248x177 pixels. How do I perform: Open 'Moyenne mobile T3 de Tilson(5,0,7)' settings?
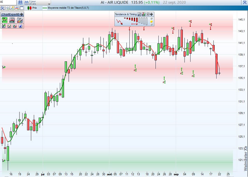(68, 8)
